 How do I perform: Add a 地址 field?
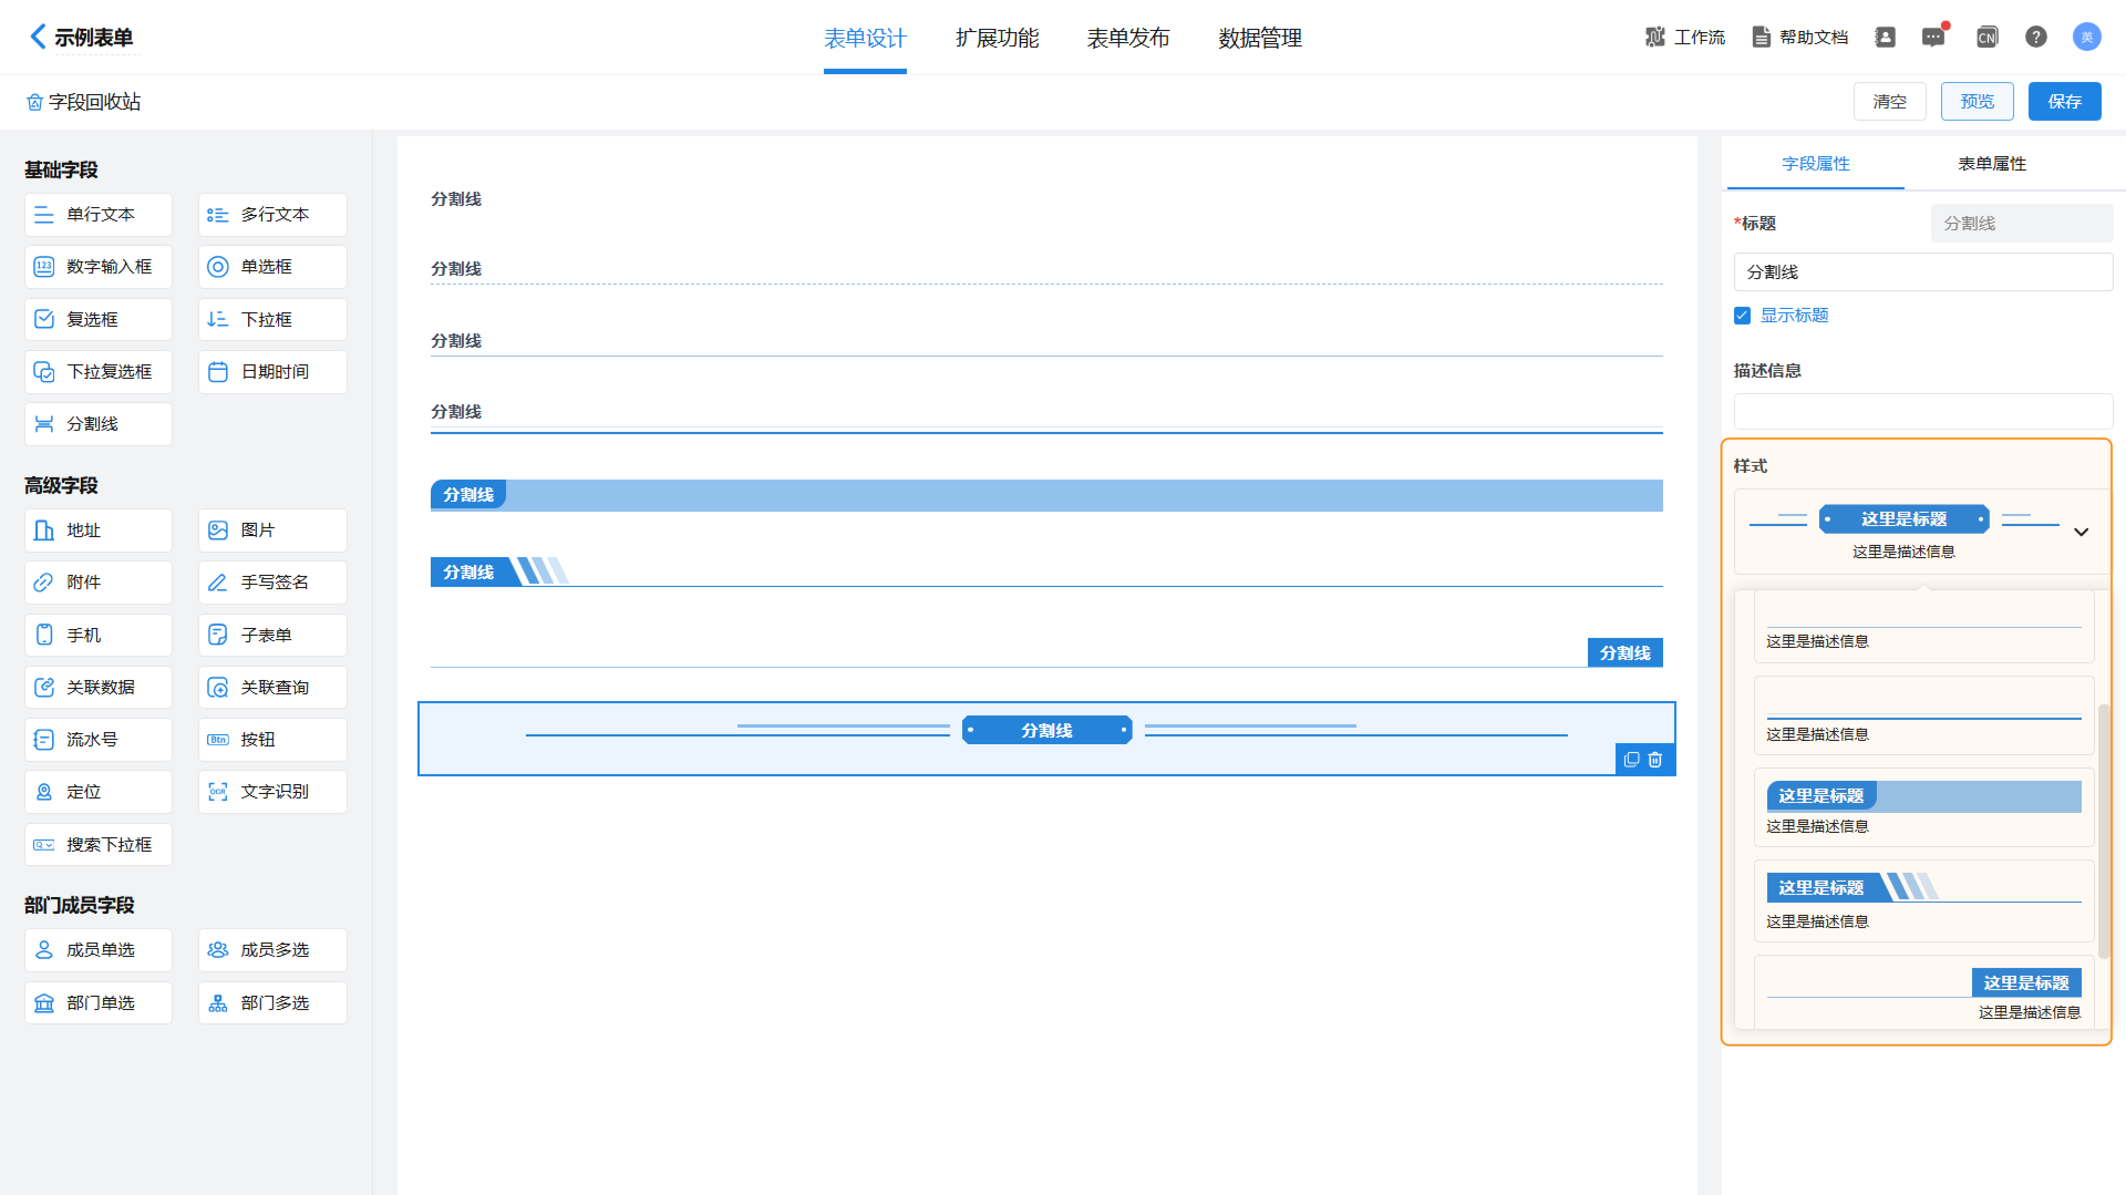tap(98, 530)
